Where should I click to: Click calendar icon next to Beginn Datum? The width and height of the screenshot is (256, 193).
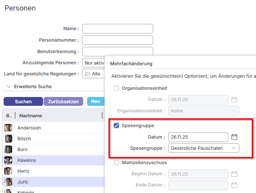(234, 174)
